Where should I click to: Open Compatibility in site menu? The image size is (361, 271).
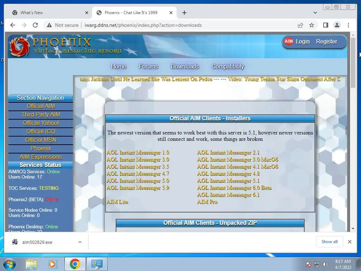click(x=228, y=67)
